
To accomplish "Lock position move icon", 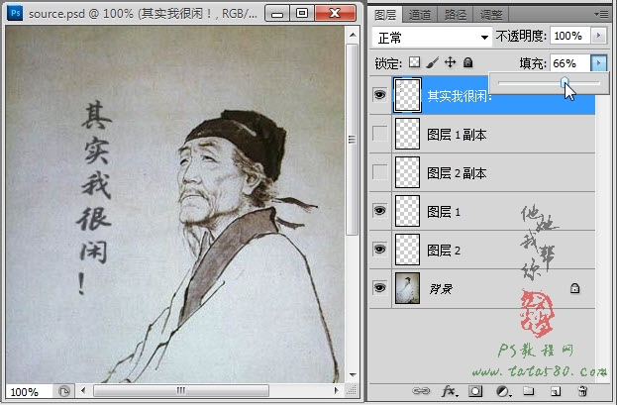I will pos(450,62).
